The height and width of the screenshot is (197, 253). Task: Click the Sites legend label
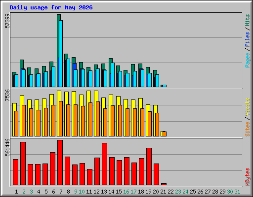coord(248,129)
